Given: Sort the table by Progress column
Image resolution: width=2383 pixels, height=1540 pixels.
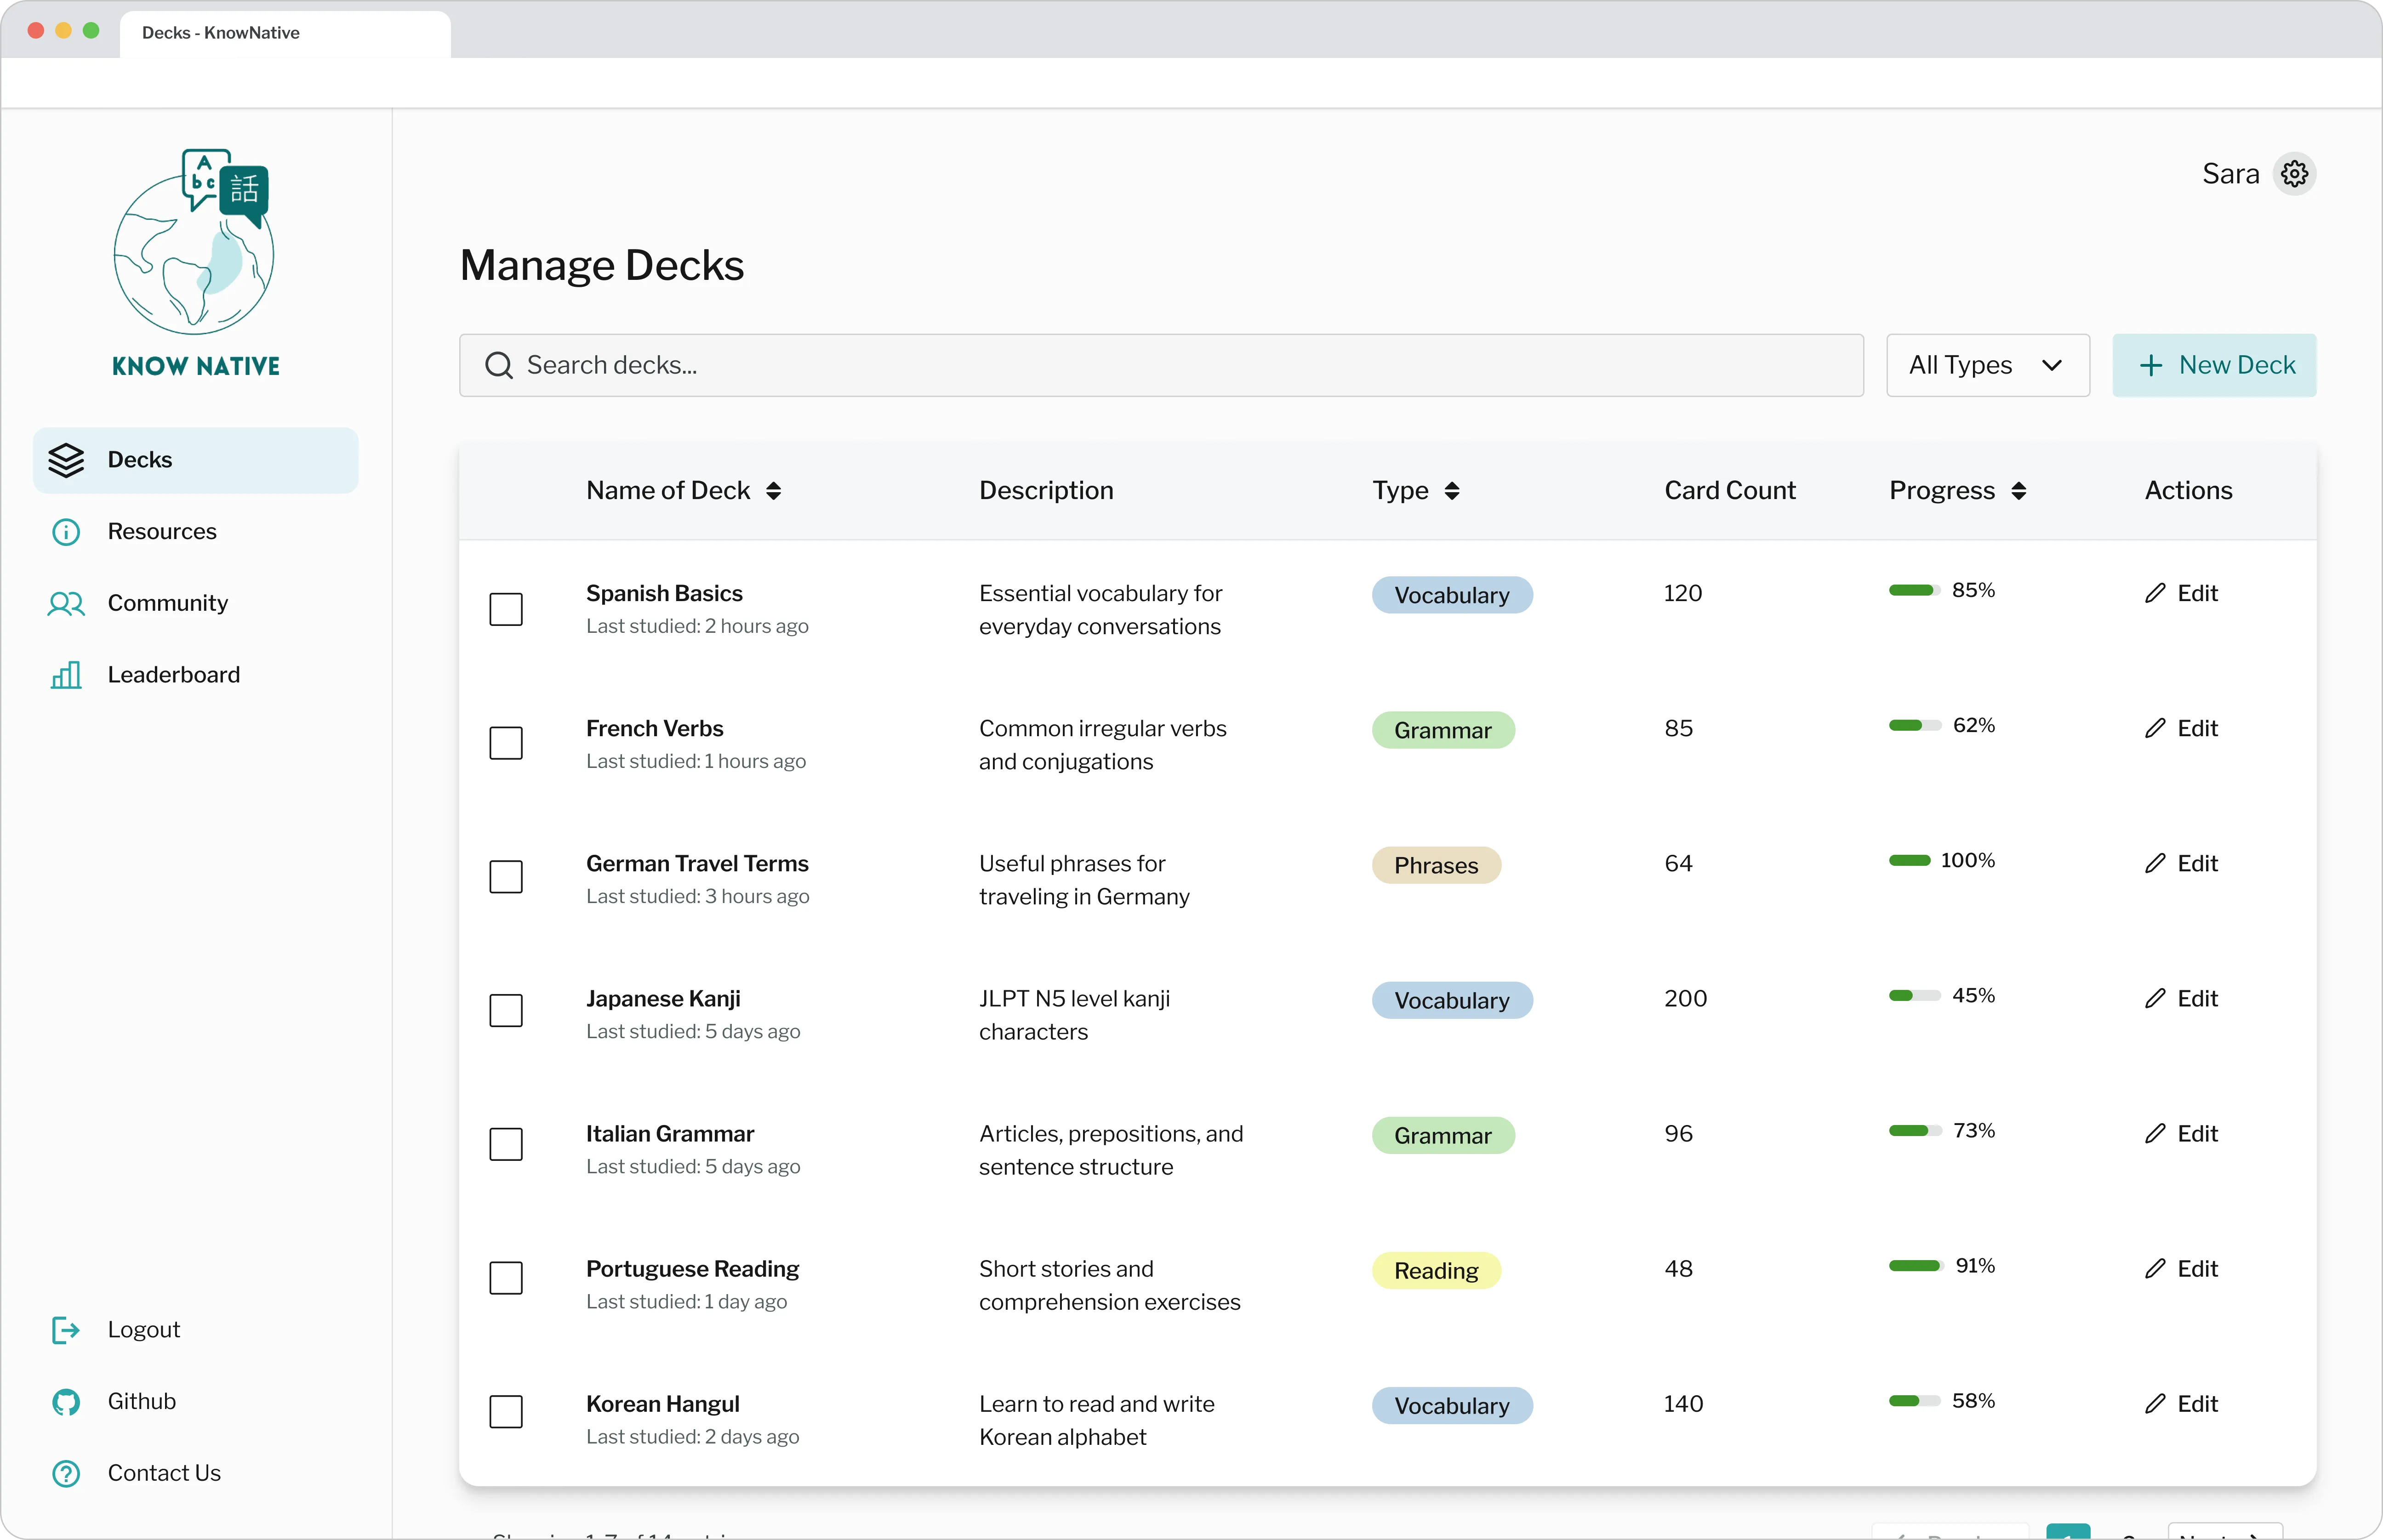Looking at the screenshot, I should [x=2018, y=491].
